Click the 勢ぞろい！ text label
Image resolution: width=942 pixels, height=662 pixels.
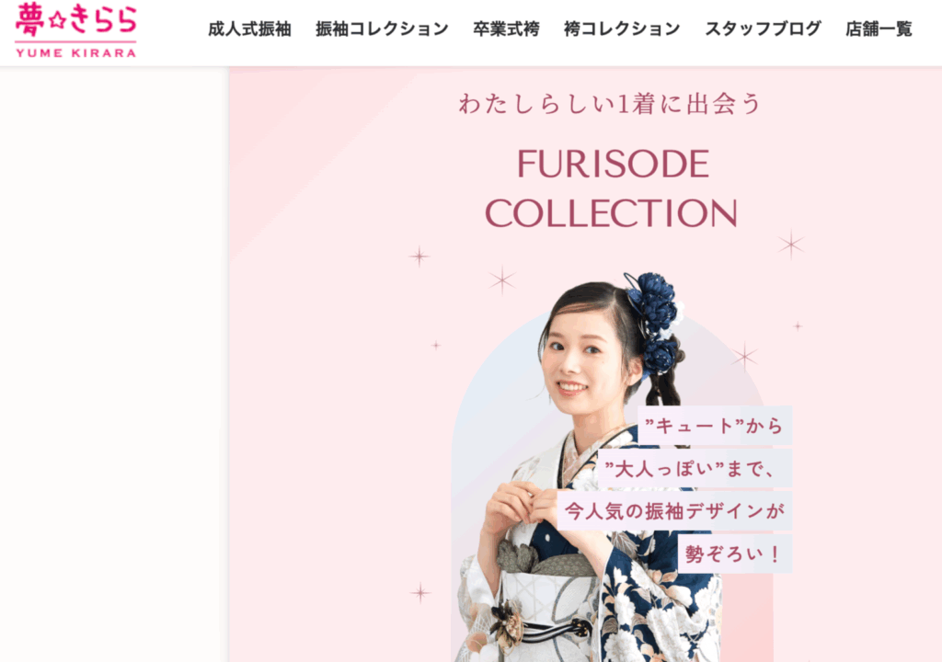[x=735, y=554]
